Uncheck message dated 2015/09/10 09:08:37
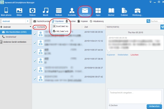Screen dimensions: 164x109 pyautogui.click(x=35, y=70)
